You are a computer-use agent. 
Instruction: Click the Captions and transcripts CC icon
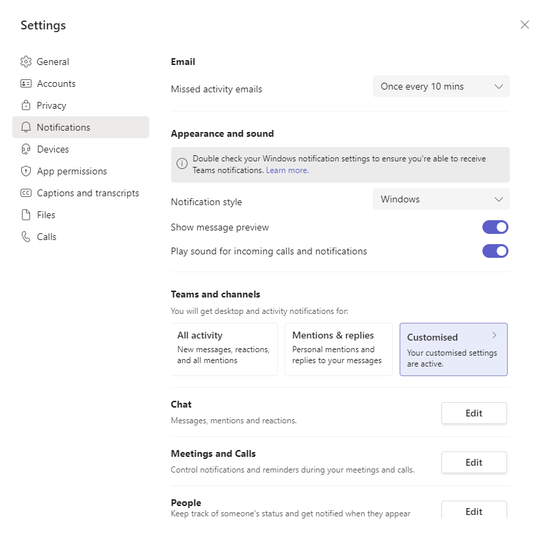(x=26, y=193)
